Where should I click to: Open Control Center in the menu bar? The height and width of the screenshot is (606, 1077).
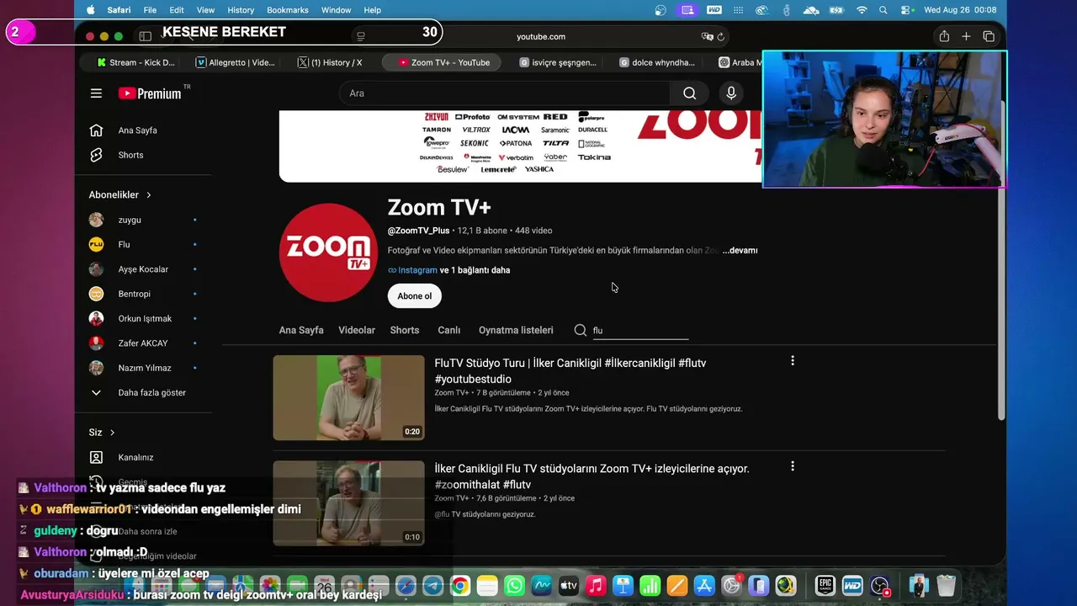(907, 10)
